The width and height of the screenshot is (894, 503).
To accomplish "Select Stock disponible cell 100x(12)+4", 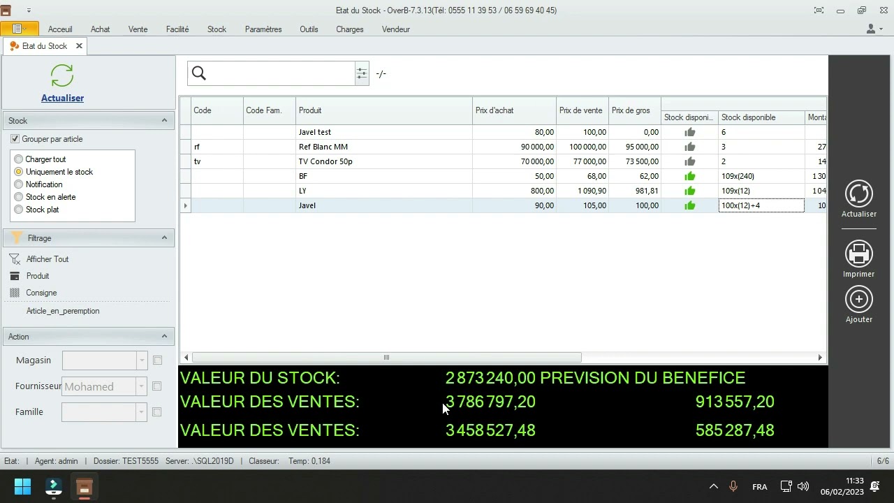I will [761, 205].
